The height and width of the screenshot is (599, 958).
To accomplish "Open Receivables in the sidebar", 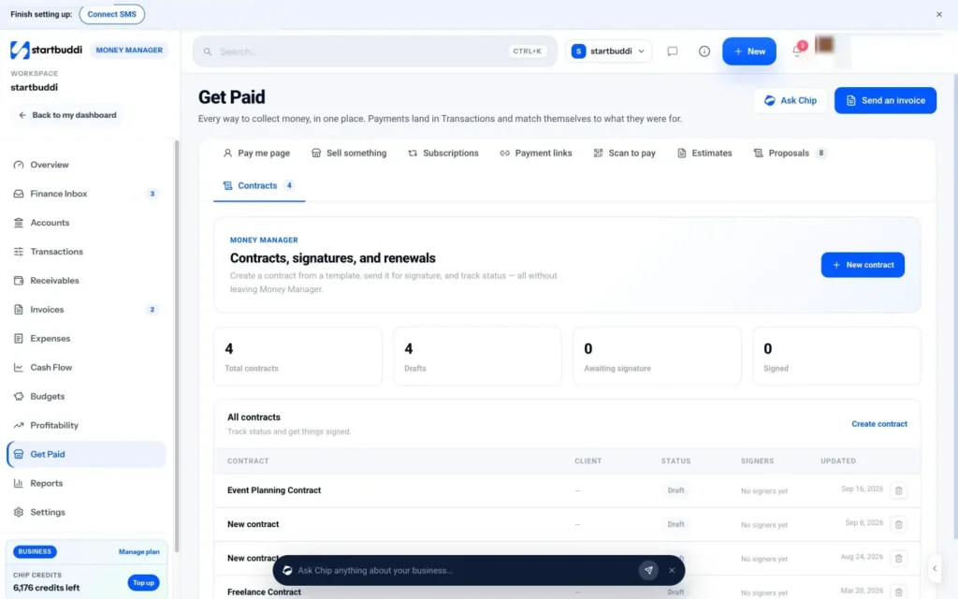I will [x=85, y=281].
